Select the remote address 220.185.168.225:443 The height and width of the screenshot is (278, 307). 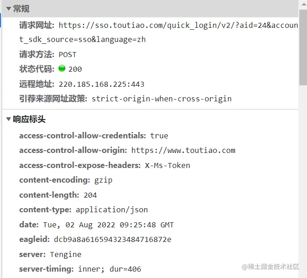coord(101,84)
